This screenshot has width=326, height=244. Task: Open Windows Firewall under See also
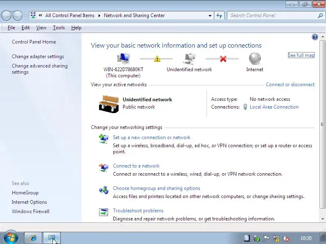[31, 211]
